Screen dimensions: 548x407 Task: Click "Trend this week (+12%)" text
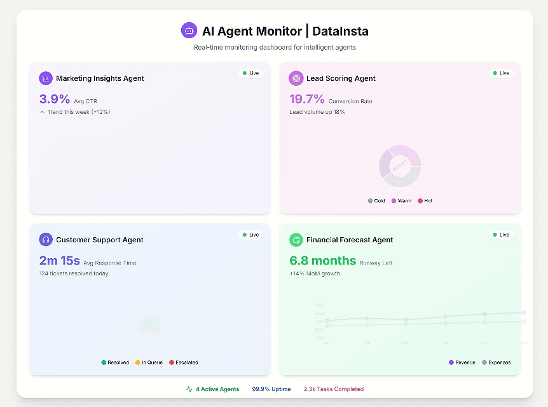click(79, 112)
